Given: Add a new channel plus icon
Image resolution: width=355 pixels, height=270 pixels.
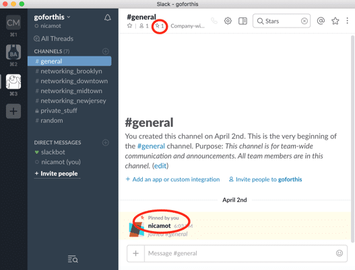Looking at the screenshot, I should (106, 51).
